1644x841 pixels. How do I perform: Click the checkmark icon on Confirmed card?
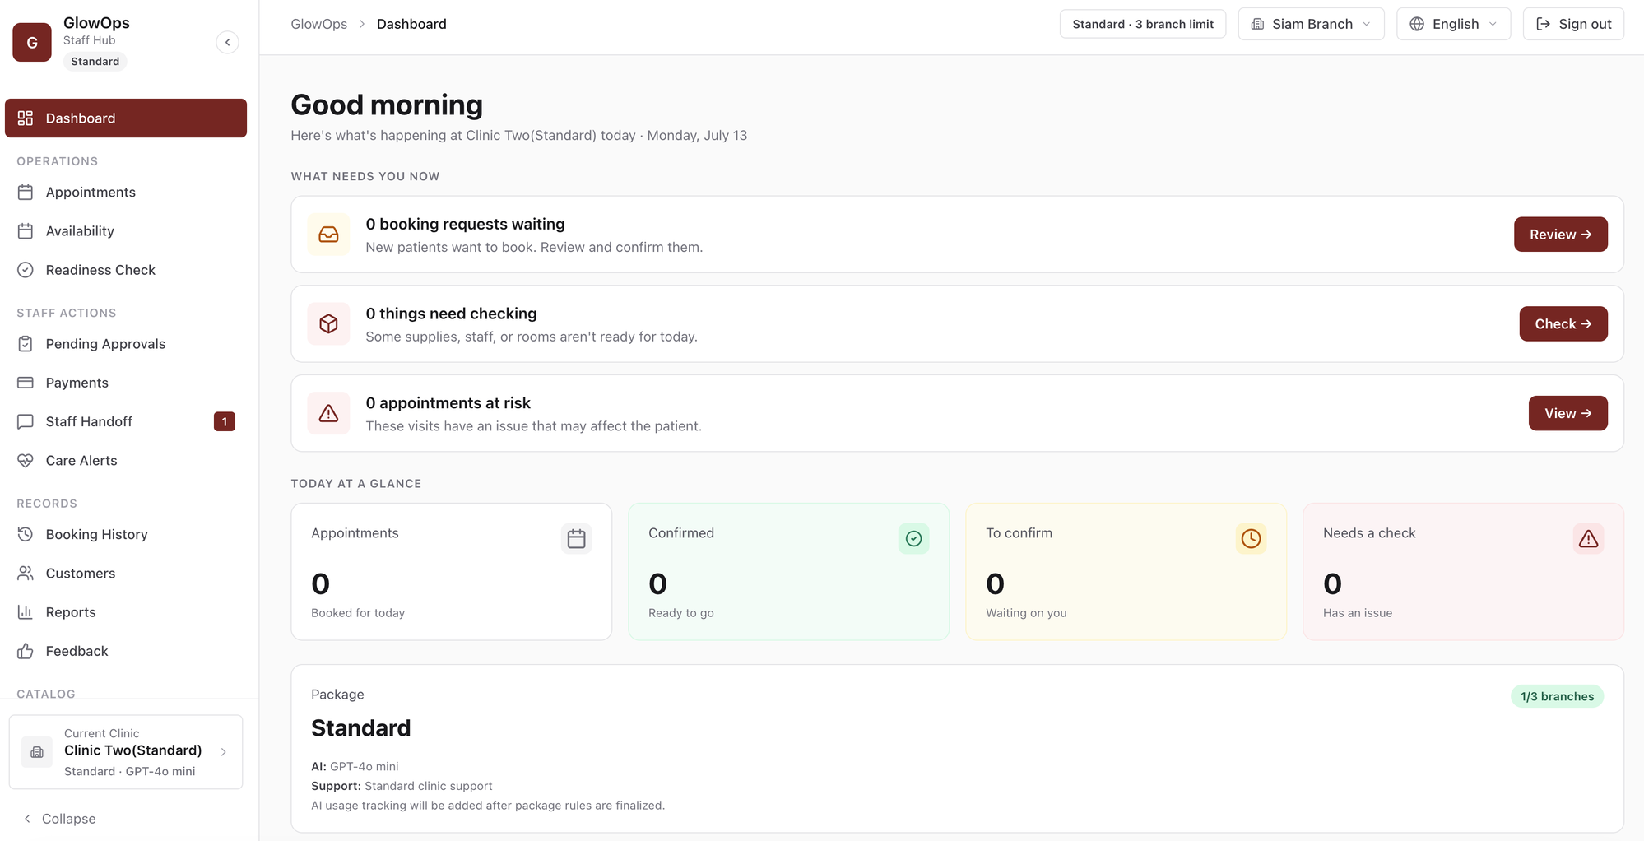click(x=913, y=538)
